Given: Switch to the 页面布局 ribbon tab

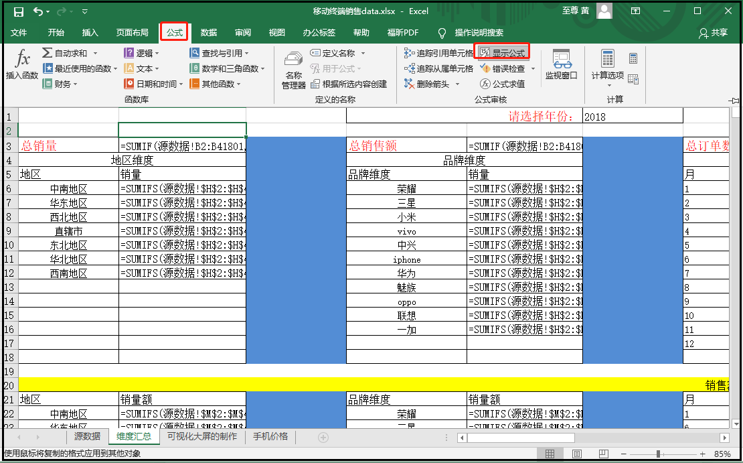Looking at the screenshot, I should (133, 33).
